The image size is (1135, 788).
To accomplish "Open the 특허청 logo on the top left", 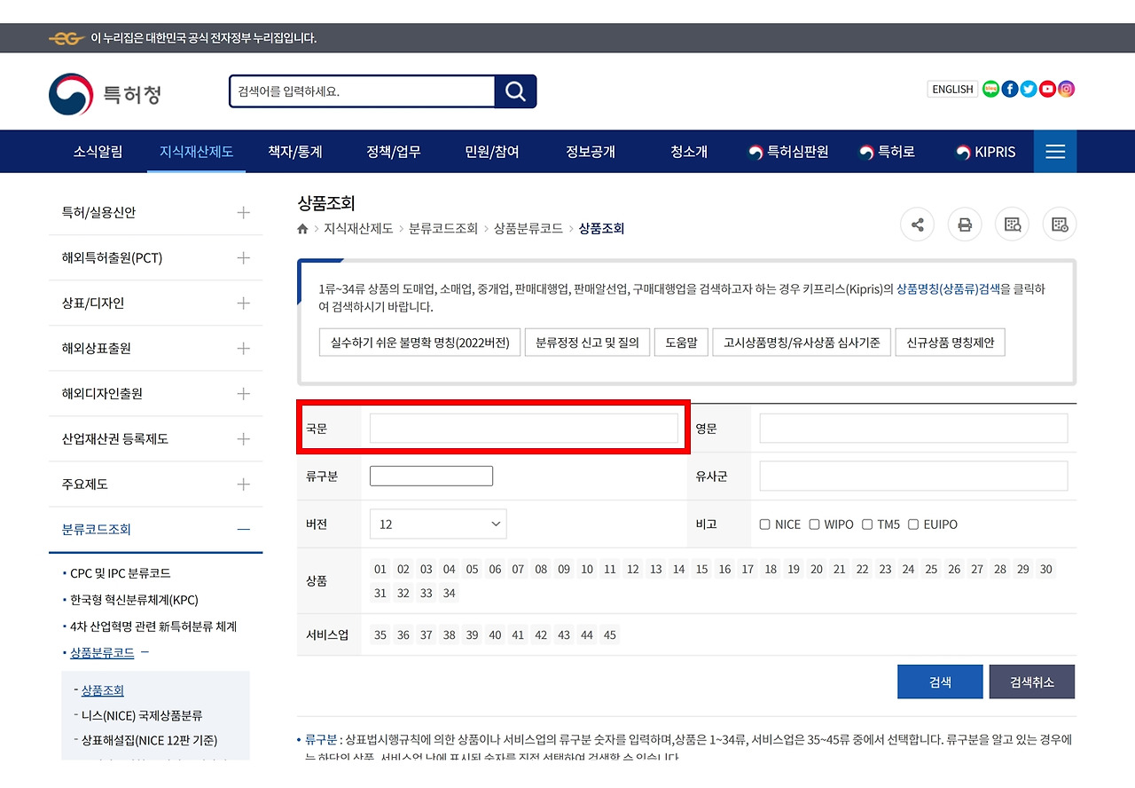I will (x=106, y=93).
